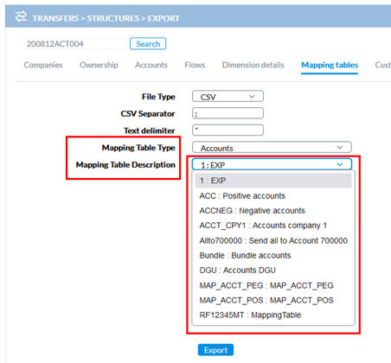Go to the Accounts tab
Screen dimensions: 391x363
click(x=151, y=65)
